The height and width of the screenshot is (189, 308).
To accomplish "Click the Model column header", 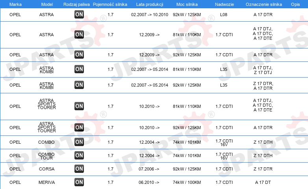I will 47,4.
